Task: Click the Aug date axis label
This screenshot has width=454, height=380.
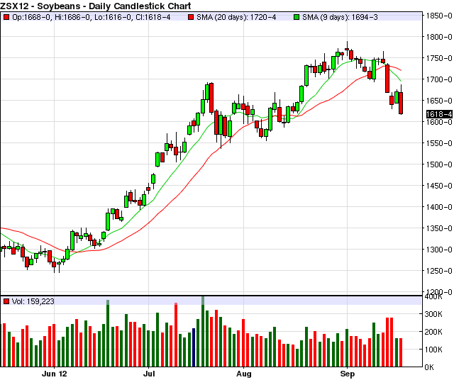Action: tap(243, 374)
